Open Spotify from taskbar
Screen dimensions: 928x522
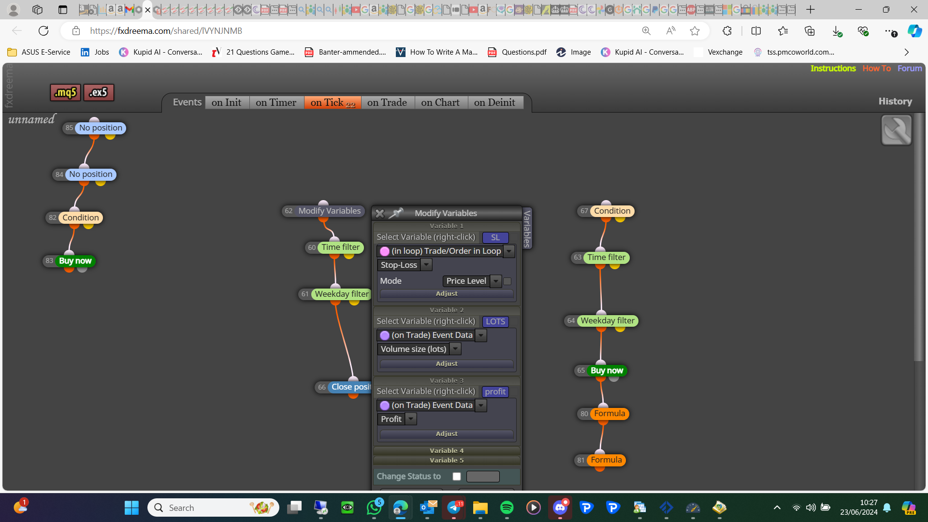507,507
